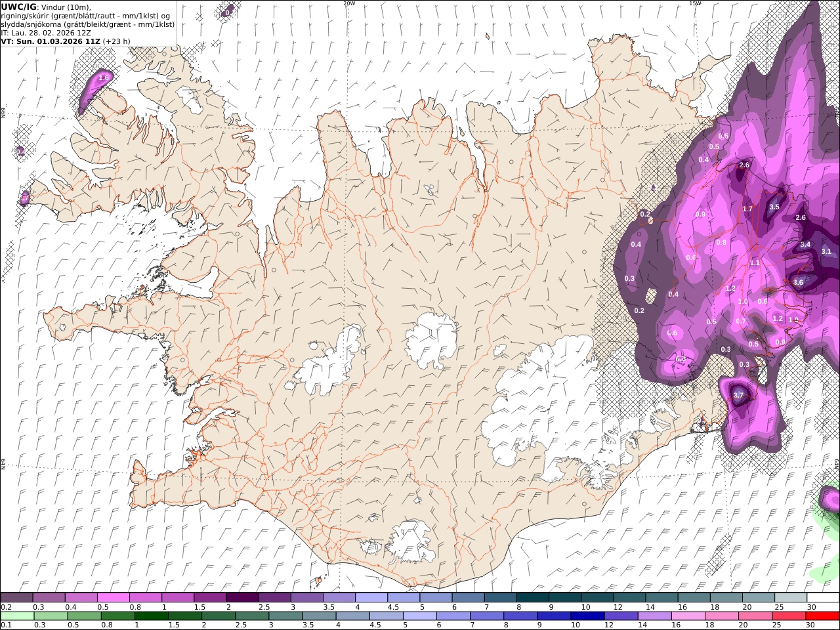Screen dimensions: 840x630
Task: Click the 3.5 precipitation value label
Action: click(x=774, y=207)
